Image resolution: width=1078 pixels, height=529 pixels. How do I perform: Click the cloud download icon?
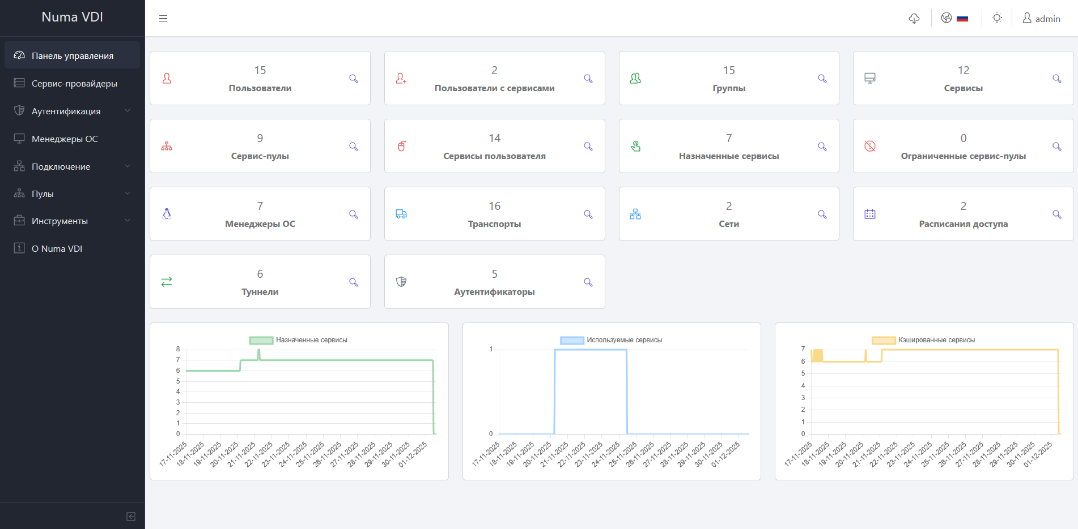pyautogui.click(x=914, y=19)
